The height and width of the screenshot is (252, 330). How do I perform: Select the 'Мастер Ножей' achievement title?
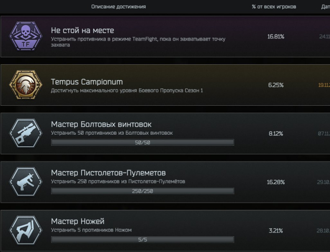[77, 221]
